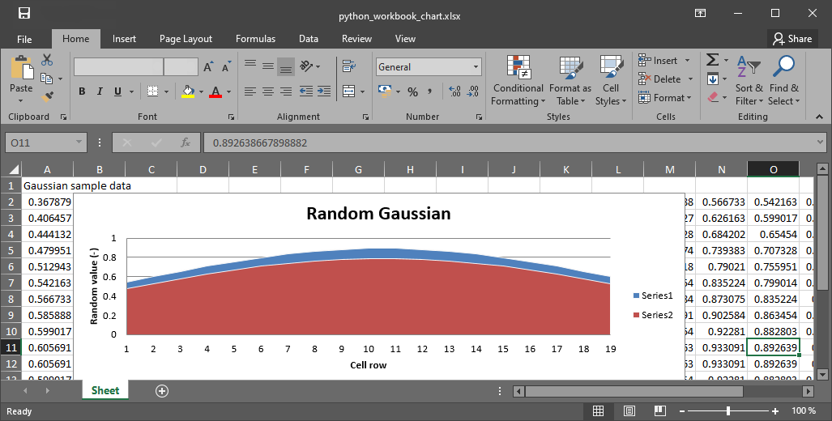Image resolution: width=832 pixels, height=421 pixels.
Task: Center text horizontally icon
Action: [268, 91]
